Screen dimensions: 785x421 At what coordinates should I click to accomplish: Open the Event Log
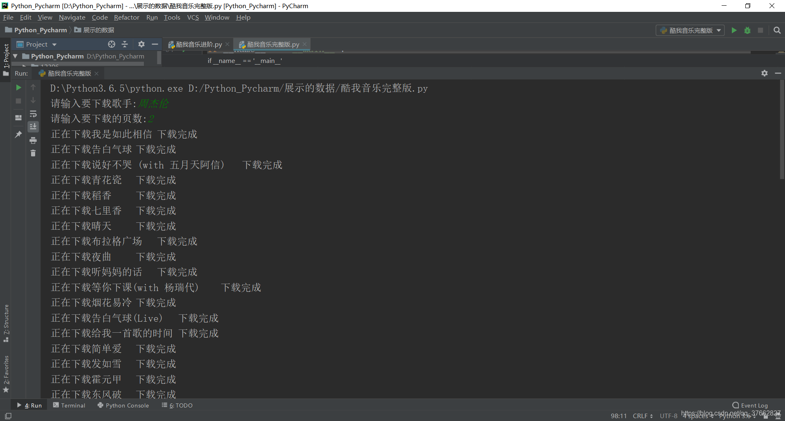750,405
